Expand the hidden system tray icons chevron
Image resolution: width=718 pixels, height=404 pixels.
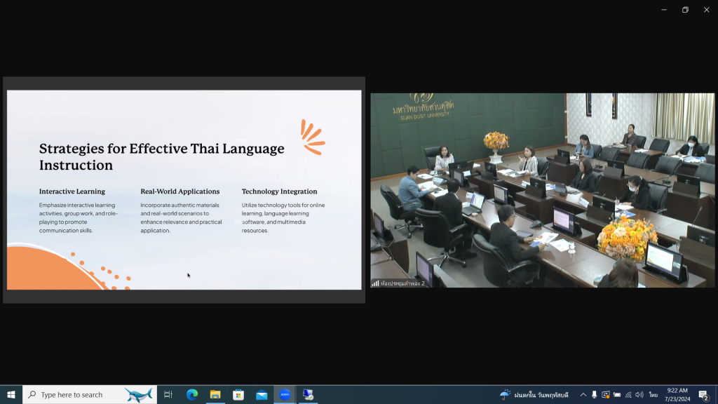click(583, 395)
